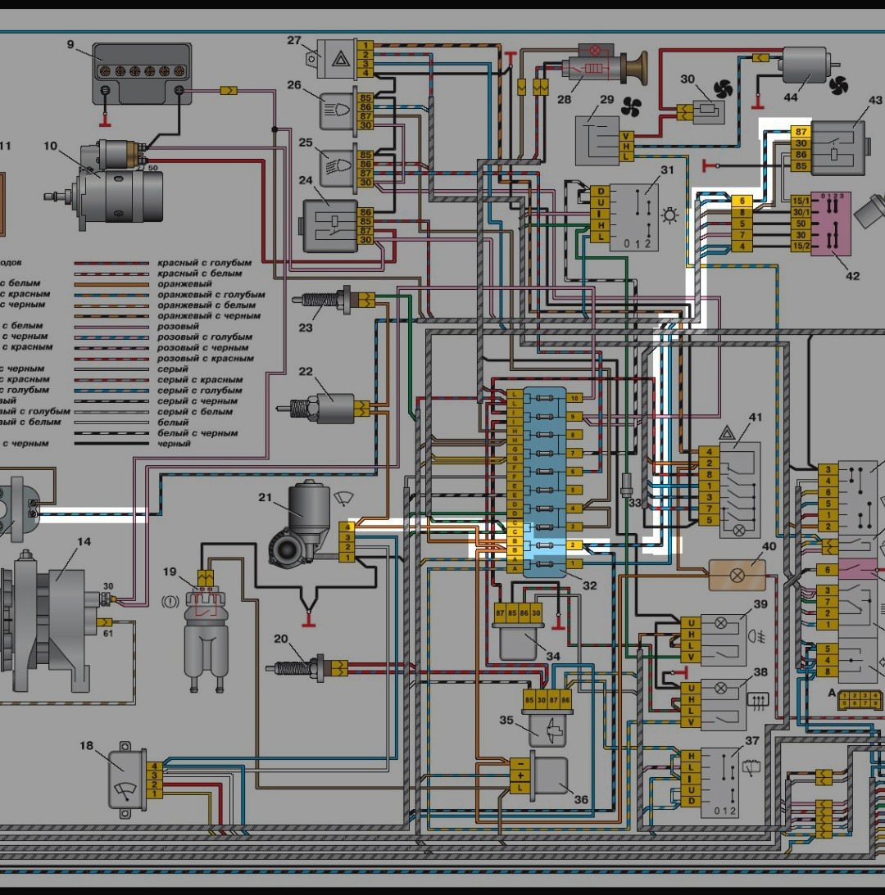The width and height of the screenshot is (885, 895).
Task: Select the plain orange wire sample in legend
Action: point(111,284)
